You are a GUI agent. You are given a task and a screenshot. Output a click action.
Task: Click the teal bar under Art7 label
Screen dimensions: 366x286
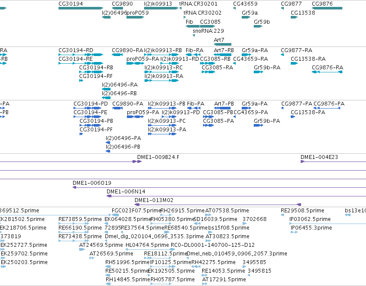tap(222, 44)
